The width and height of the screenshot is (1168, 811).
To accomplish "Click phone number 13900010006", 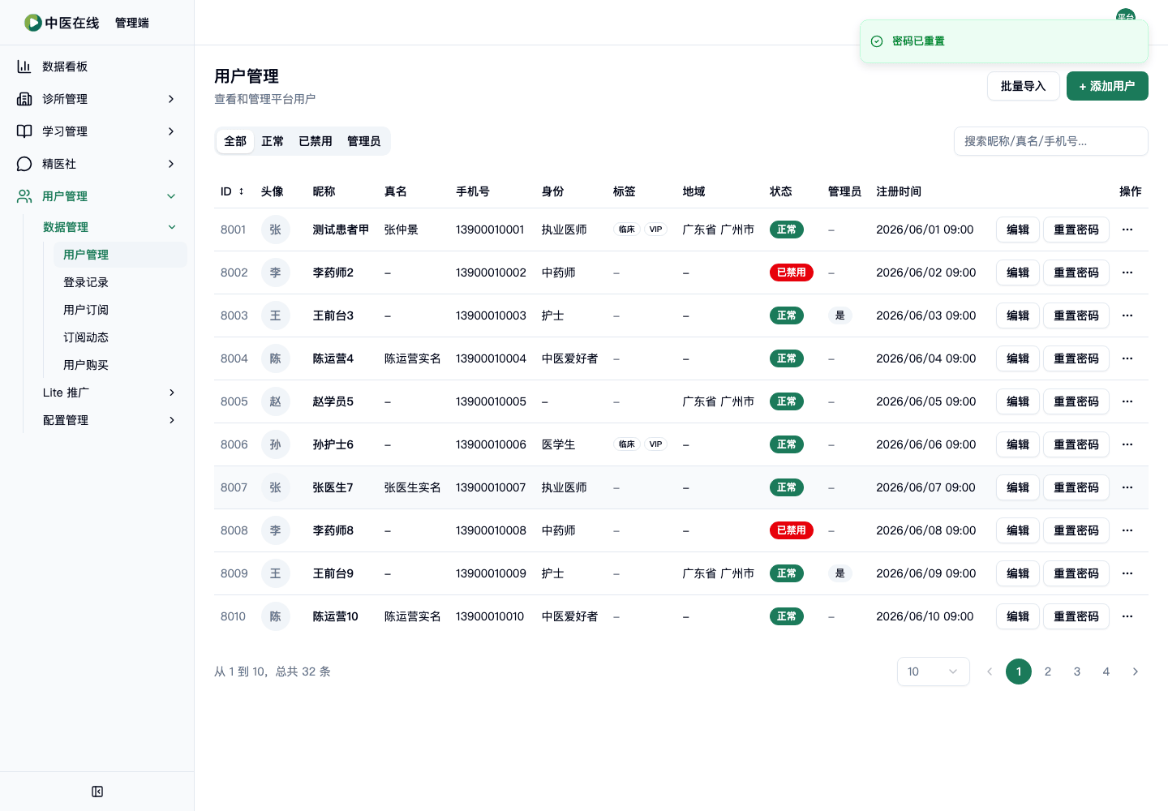I will [x=491, y=444].
